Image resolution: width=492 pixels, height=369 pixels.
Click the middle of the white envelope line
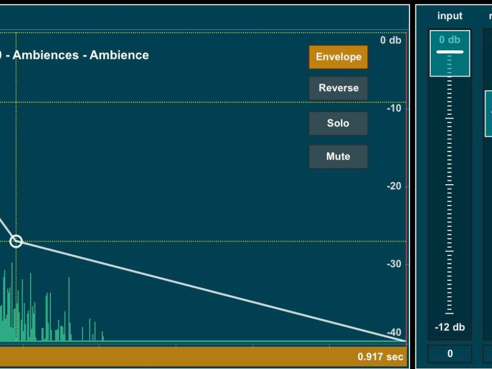point(210,291)
